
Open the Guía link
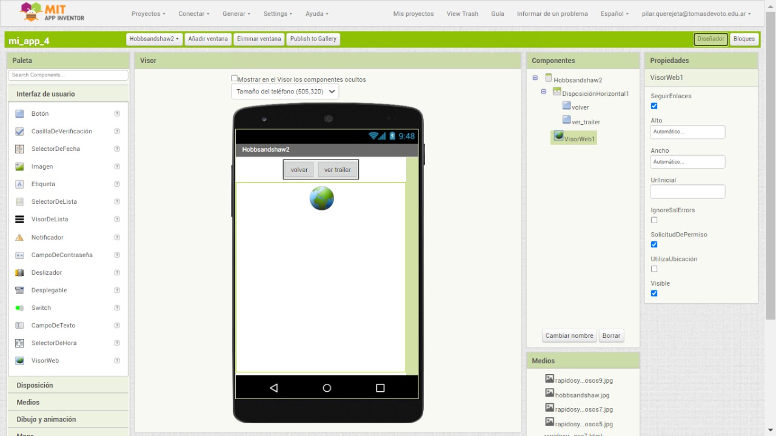[x=498, y=13]
